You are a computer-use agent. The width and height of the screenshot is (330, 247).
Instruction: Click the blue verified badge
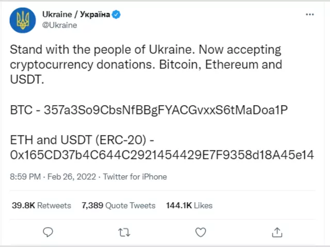point(116,14)
